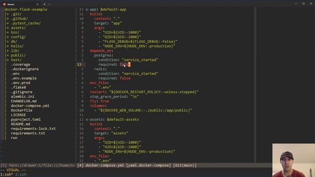Click the 'target: "app"' line
This screenshot has height=177, width=315.
108,23
